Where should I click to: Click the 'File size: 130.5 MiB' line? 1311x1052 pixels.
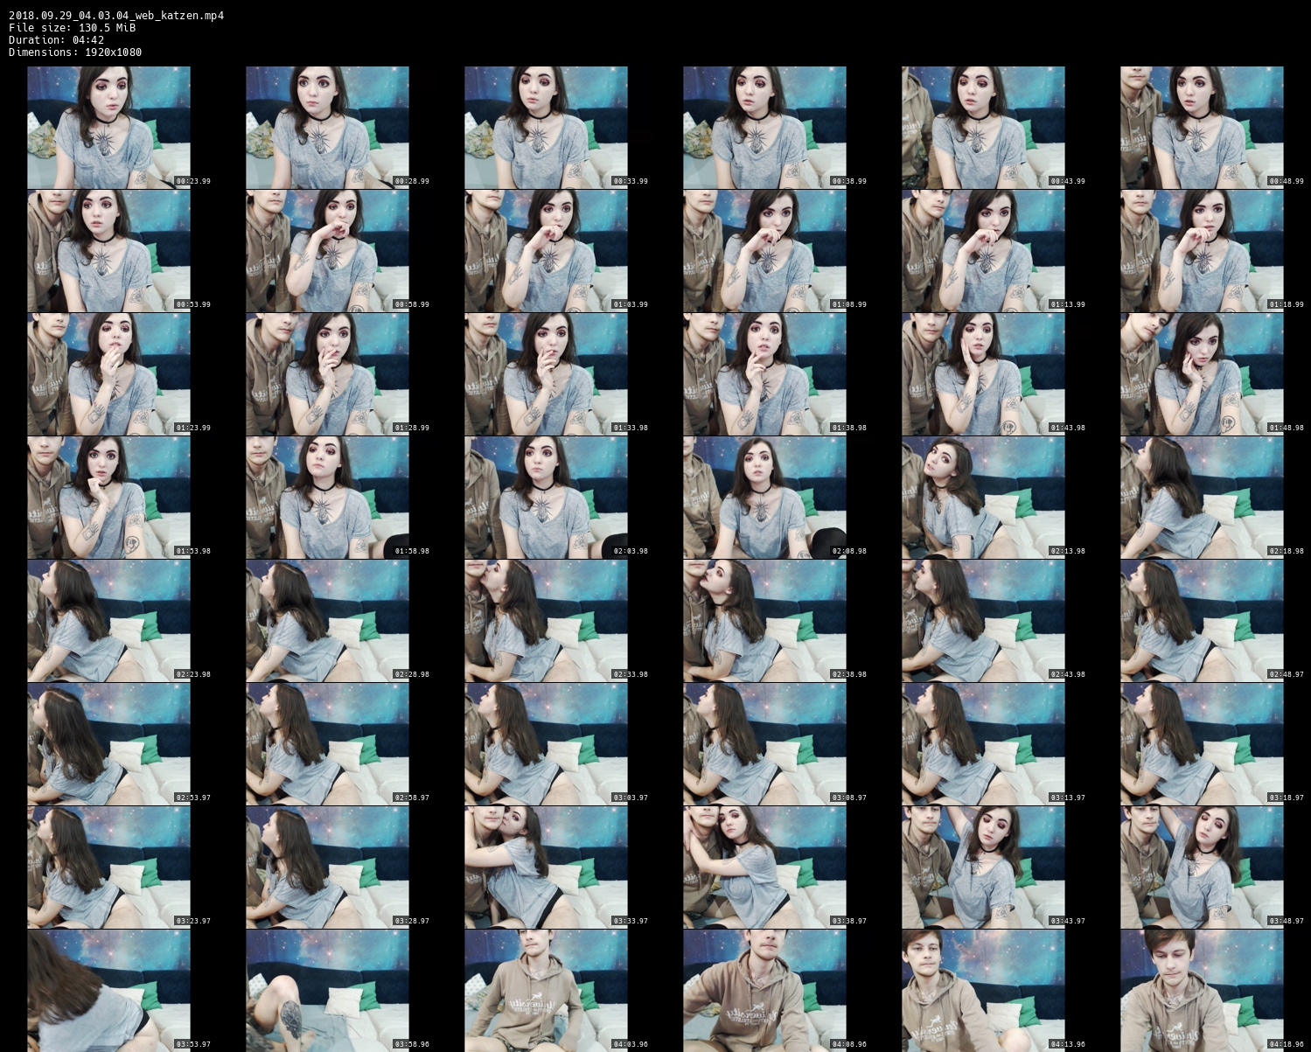point(72,27)
